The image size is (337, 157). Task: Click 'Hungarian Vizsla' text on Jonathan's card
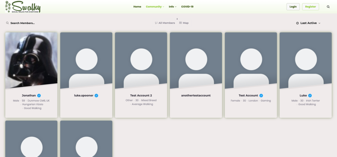point(33,104)
